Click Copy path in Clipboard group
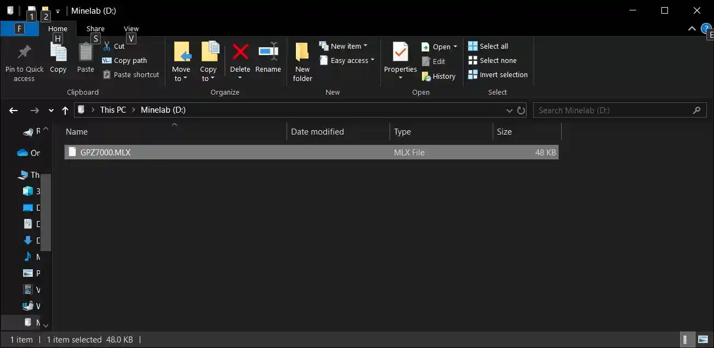Viewport: 714px width, 348px height. [x=125, y=61]
